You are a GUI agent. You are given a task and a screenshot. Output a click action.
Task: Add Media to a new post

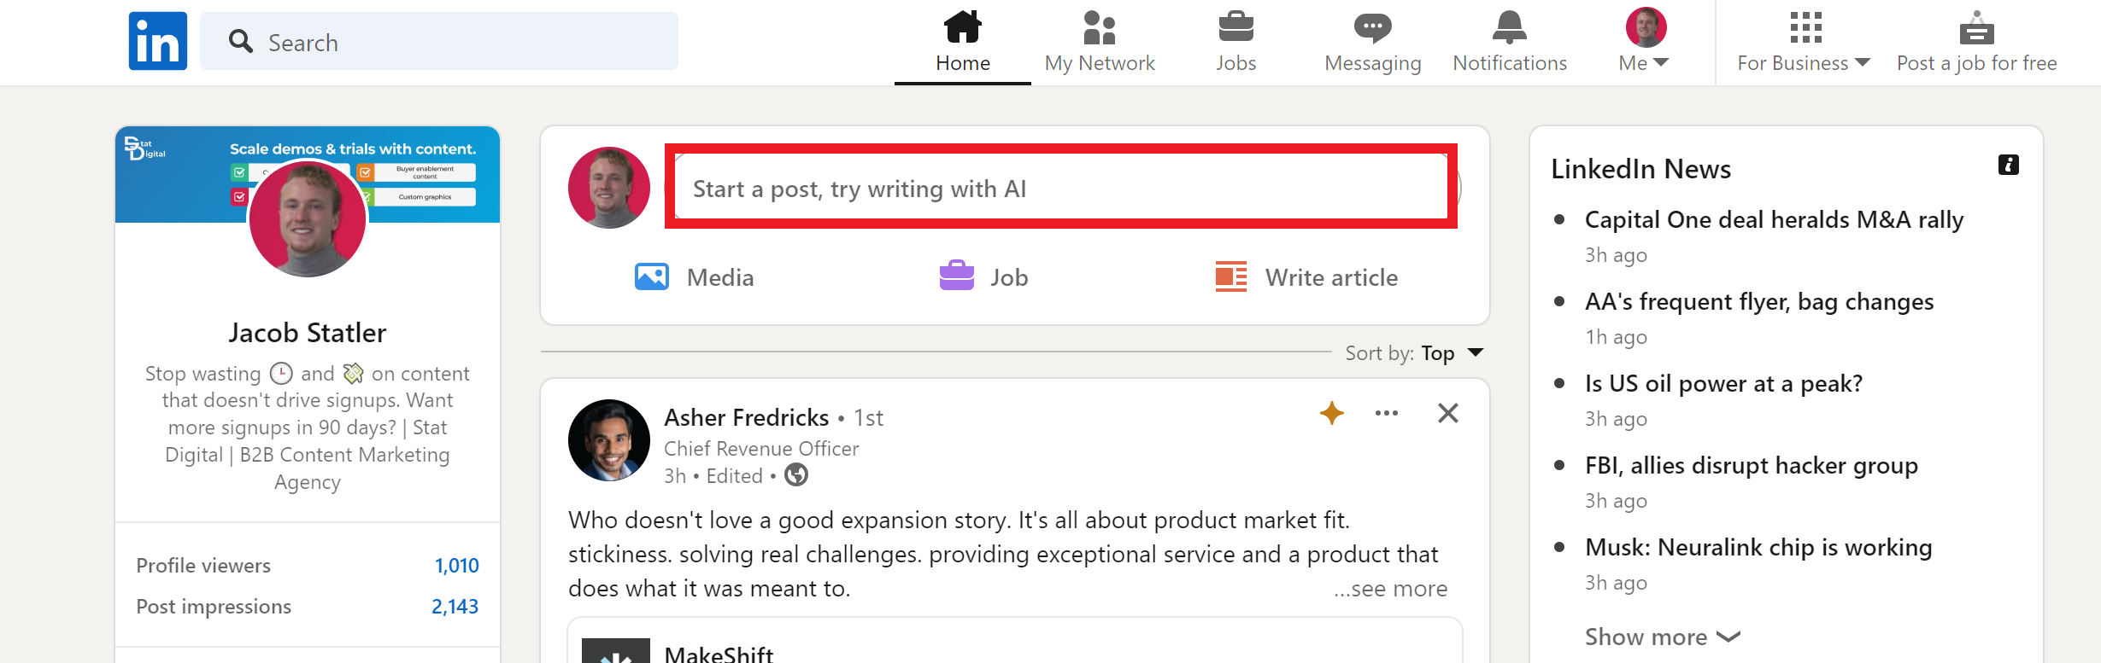[694, 277]
